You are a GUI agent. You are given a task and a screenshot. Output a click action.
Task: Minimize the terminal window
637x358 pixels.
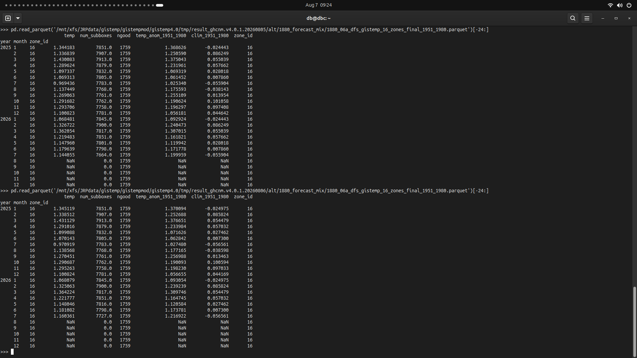coord(602,18)
